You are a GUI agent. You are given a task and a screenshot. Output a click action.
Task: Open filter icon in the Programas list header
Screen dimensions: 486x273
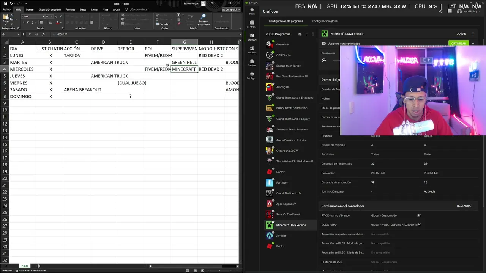coord(306,34)
